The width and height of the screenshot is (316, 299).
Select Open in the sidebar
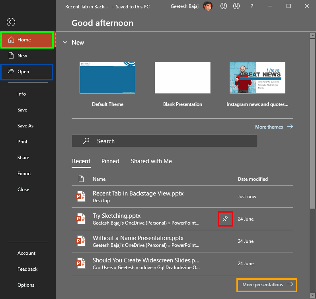(x=27, y=72)
